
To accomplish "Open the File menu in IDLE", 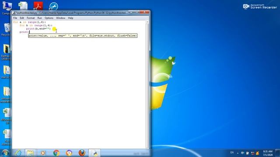I will (x=15, y=18).
